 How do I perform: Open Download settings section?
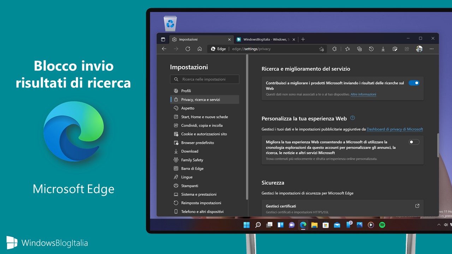click(x=204, y=151)
